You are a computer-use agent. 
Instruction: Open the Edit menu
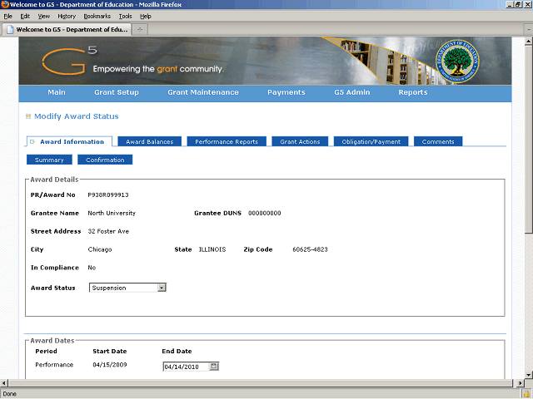[25, 16]
